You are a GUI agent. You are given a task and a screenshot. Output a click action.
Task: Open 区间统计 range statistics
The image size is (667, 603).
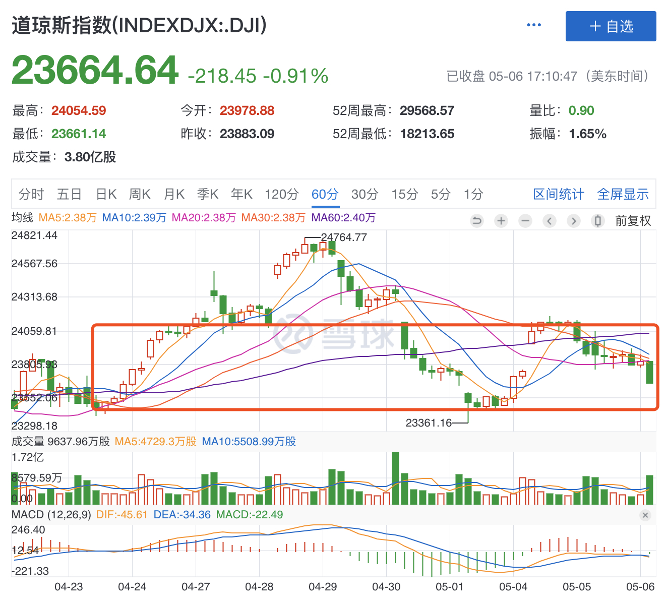[559, 194]
